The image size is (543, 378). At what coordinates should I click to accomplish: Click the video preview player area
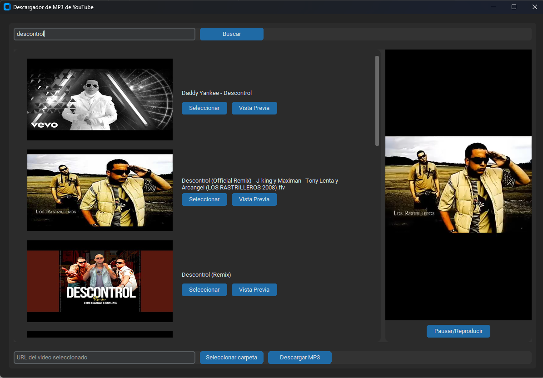tap(458, 185)
